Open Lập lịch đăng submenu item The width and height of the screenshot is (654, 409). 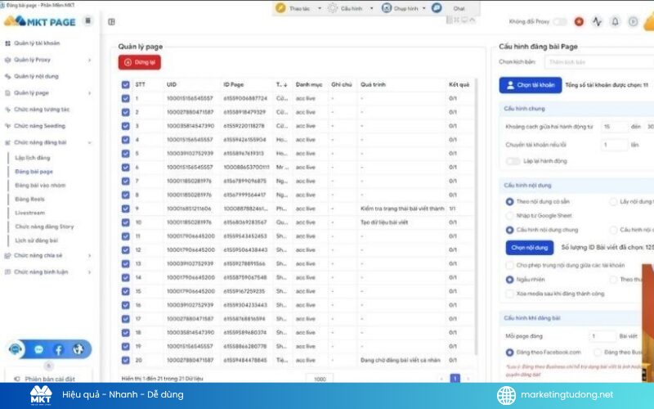pos(33,158)
